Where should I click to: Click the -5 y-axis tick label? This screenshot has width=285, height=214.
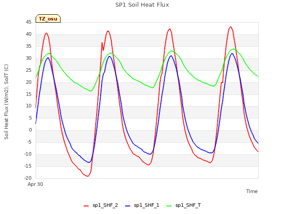[29, 142]
